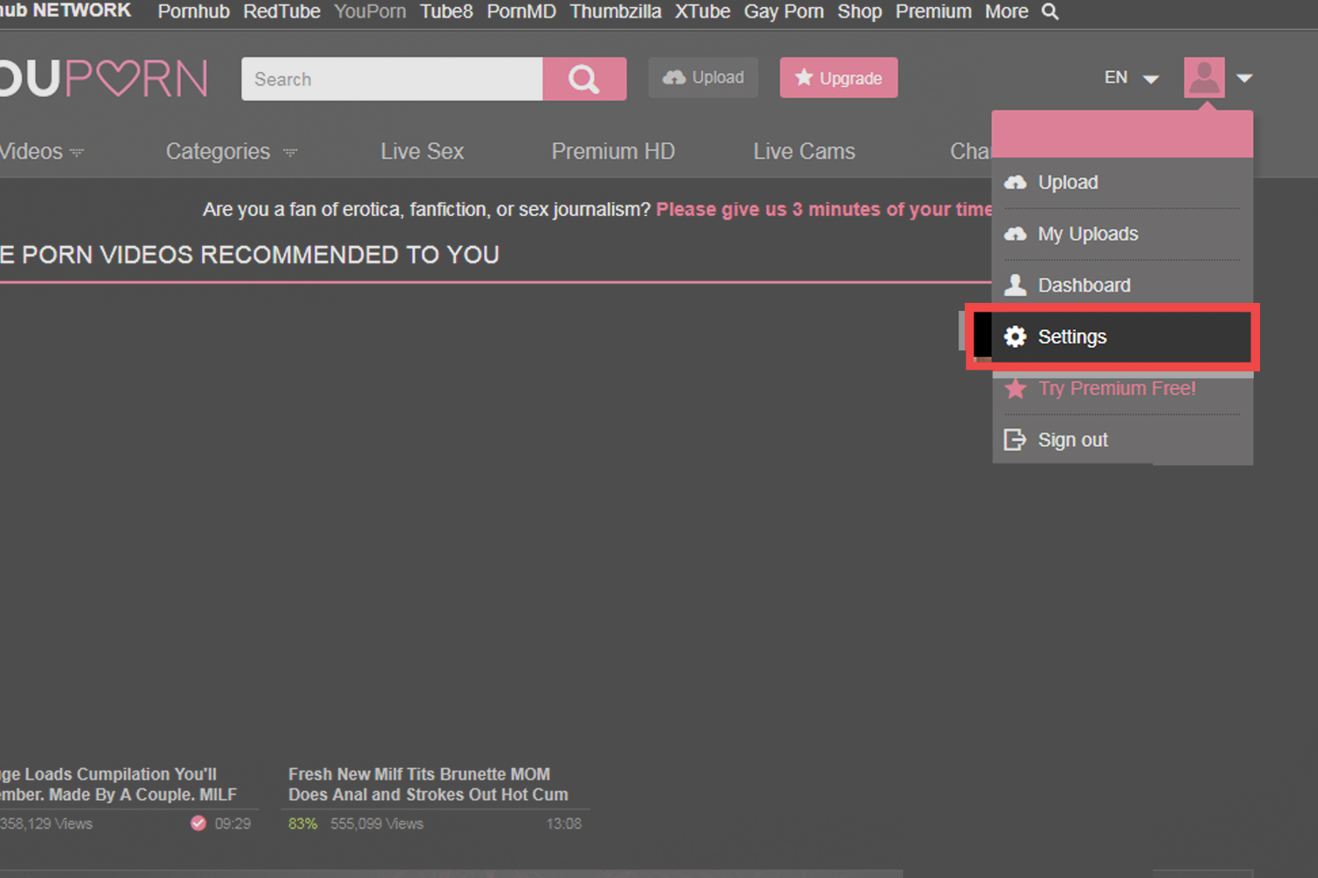Image resolution: width=1318 pixels, height=878 pixels.
Task: Click the pink search button icon
Action: coord(584,79)
